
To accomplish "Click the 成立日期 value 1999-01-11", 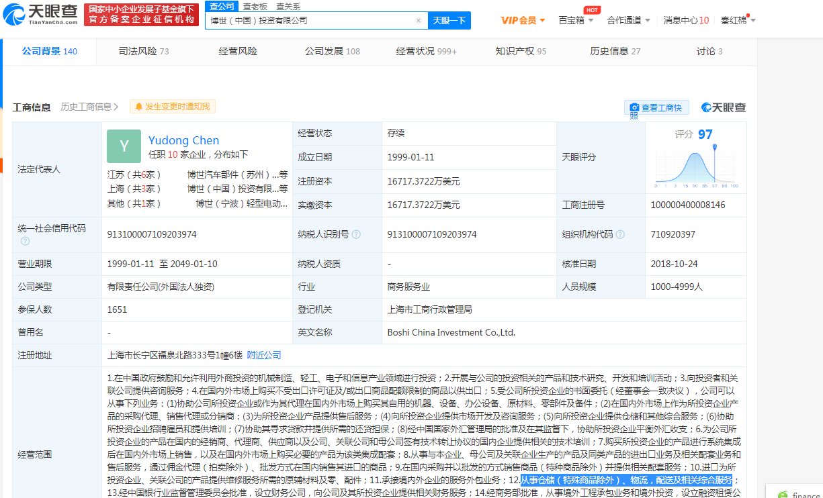I will pos(410,157).
